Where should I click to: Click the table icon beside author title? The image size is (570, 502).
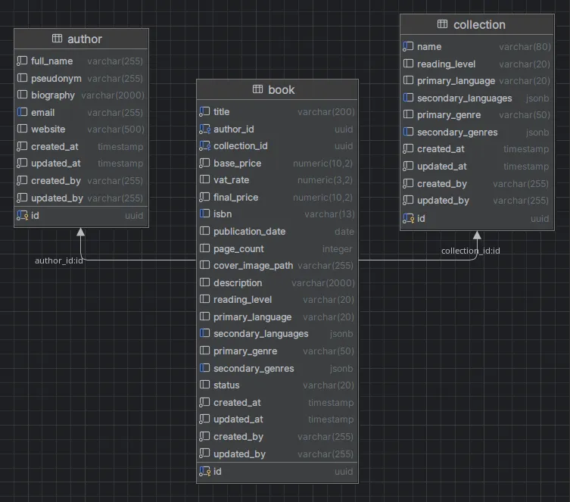pyautogui.click(x=57, y=38)
